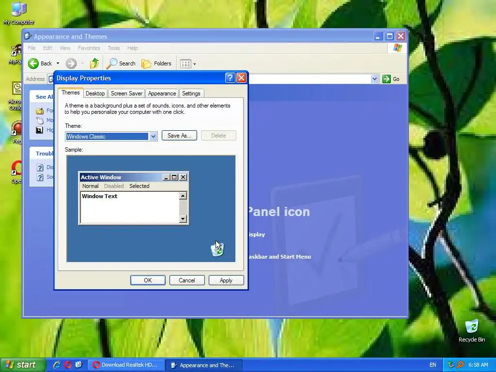Image resolution: width=496 pixels, height=372 pixels.
Task: Launch Internet Explorer from Quick Launch
Action: coord(57,365)
